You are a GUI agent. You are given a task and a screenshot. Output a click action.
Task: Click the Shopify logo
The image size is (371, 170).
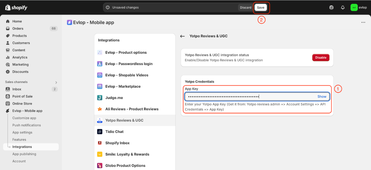pyautogui.click(x=16, y=8)
